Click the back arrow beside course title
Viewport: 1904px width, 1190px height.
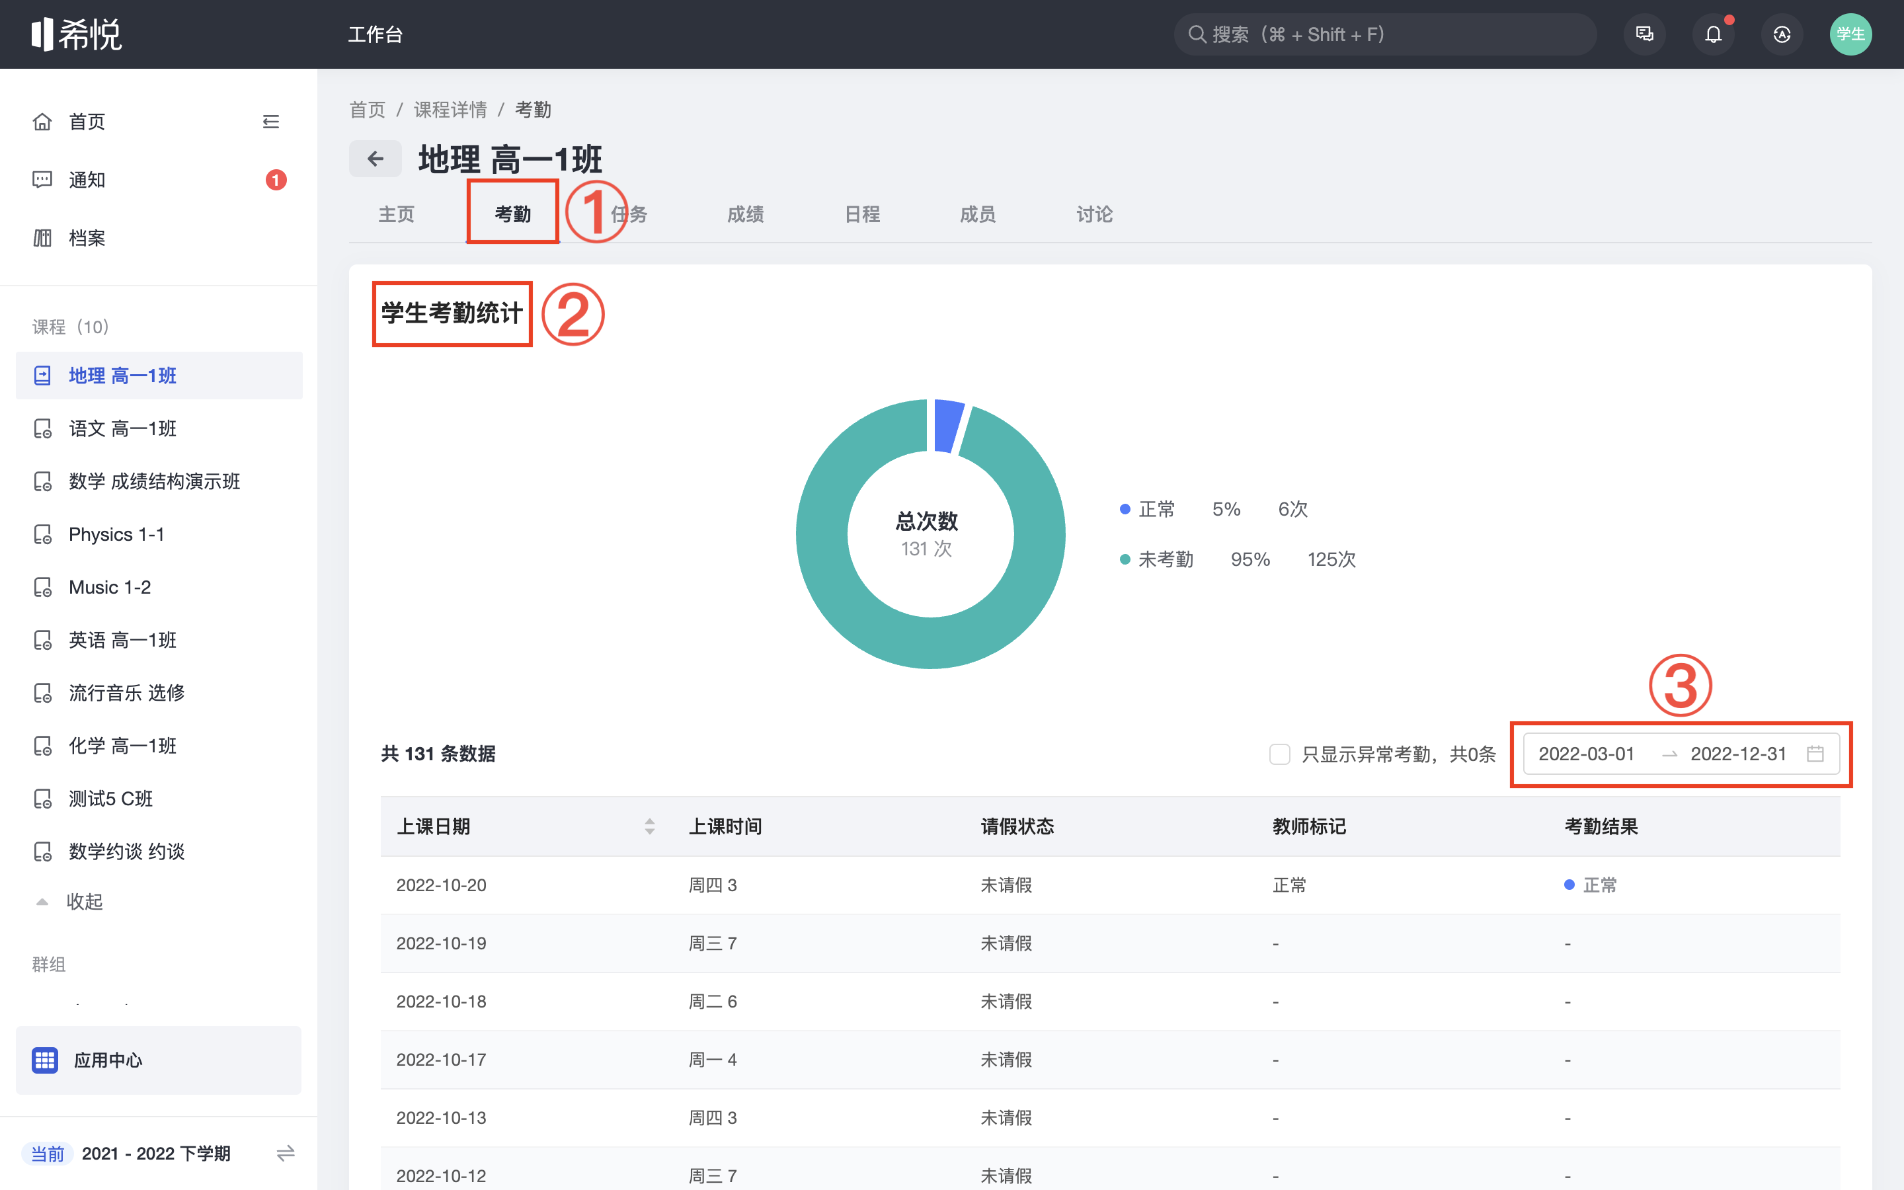(376, 159)
